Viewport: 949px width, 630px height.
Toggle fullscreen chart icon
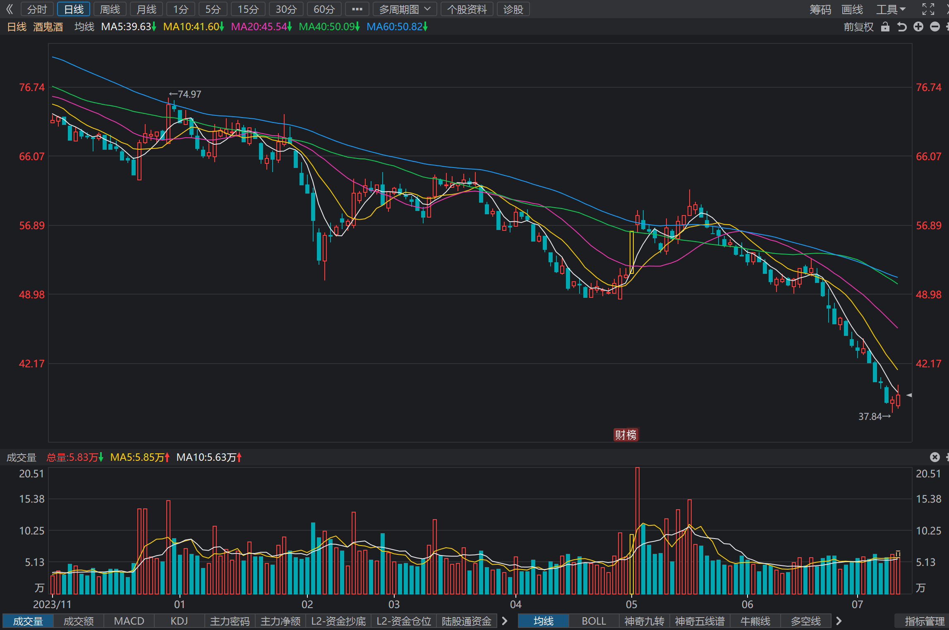coord(928,9)
